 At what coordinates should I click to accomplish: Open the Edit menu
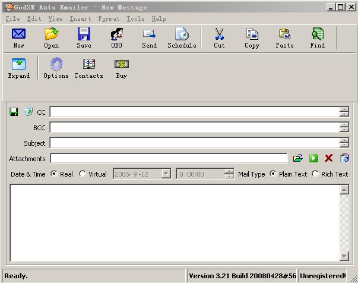point(34,19)
